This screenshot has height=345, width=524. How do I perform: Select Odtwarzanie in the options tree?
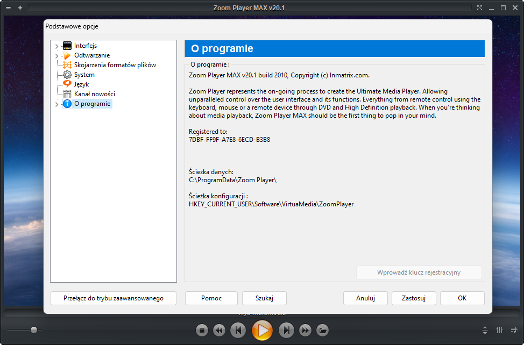coord(92,55)
